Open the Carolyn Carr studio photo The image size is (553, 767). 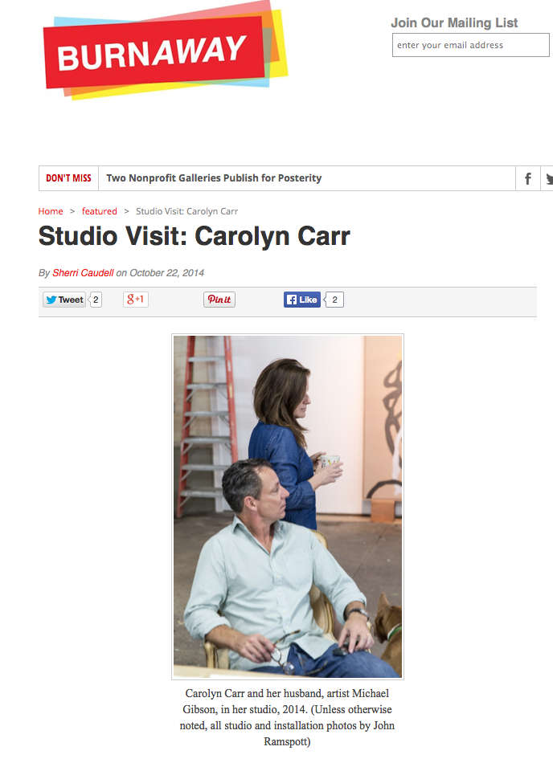pyautogui.click(x=288, y=507)
